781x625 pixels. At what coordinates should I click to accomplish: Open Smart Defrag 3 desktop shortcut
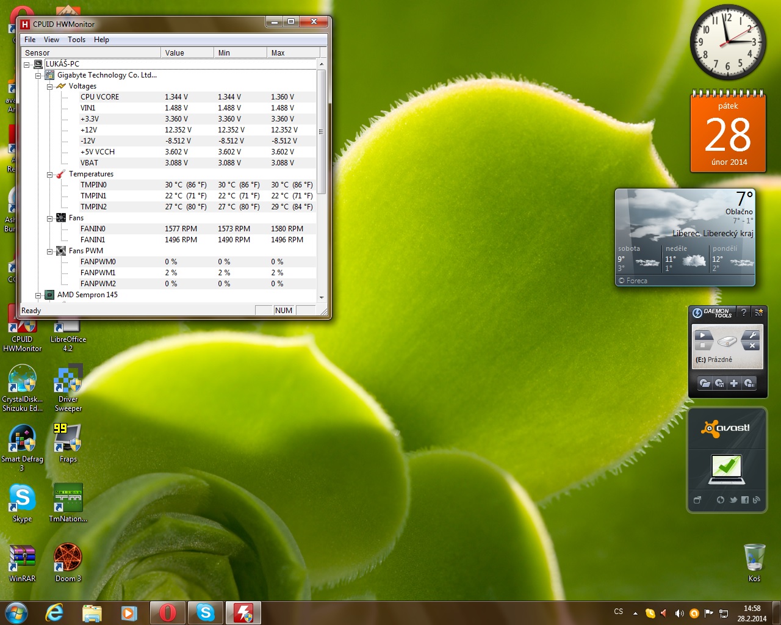22,448
